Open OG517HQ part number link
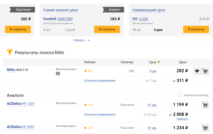213x134 pixels. pos(65,19)
